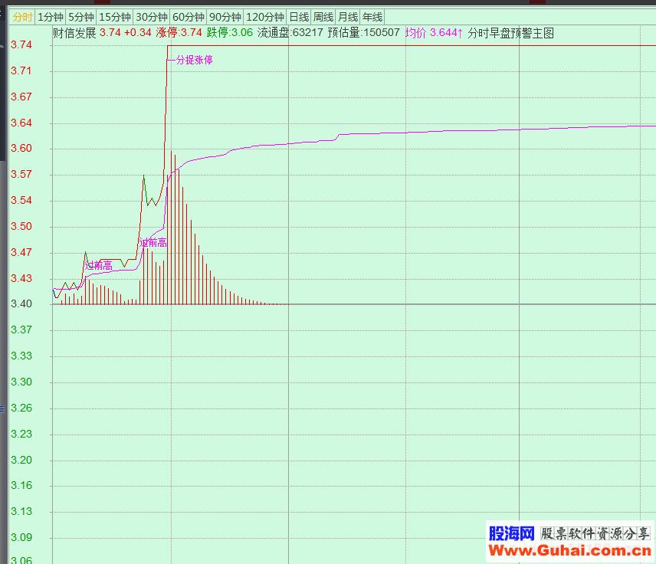Select the 1分钟 period tab
Screen dimensions: 656x564
click(x=51, y=17)
